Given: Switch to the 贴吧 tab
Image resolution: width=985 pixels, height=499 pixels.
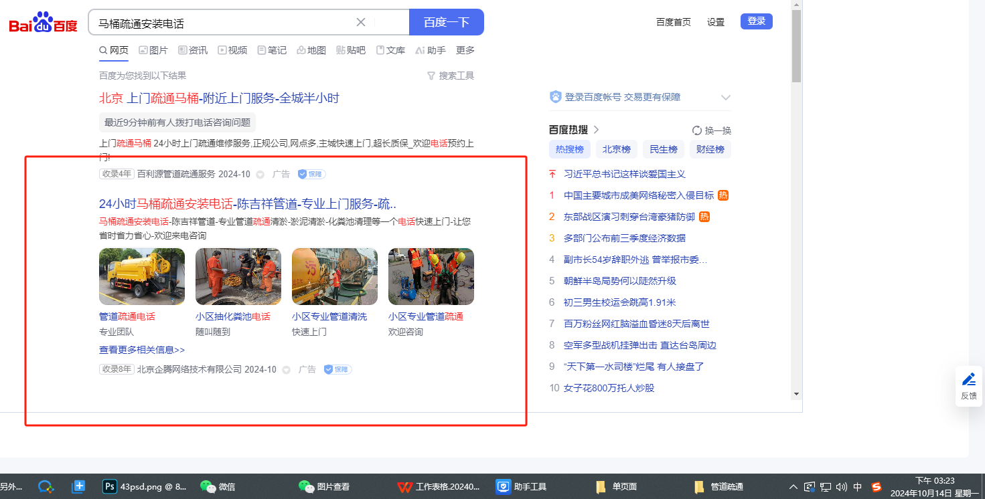Looking at the screenshot, I should (351, 50).
